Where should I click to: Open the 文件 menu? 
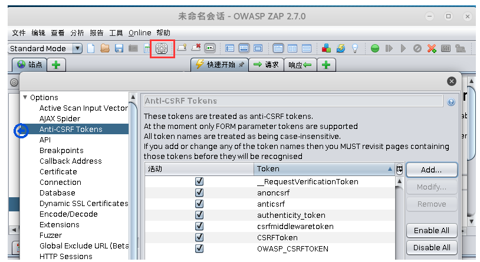tap(19, 33)
